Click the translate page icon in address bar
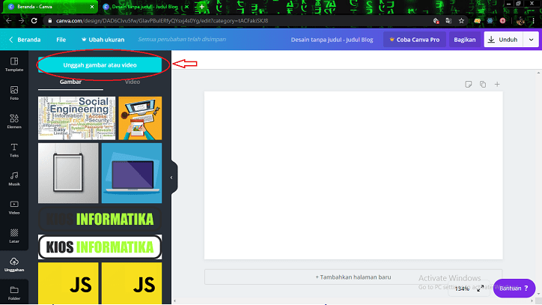 click(x=448, y=21)
